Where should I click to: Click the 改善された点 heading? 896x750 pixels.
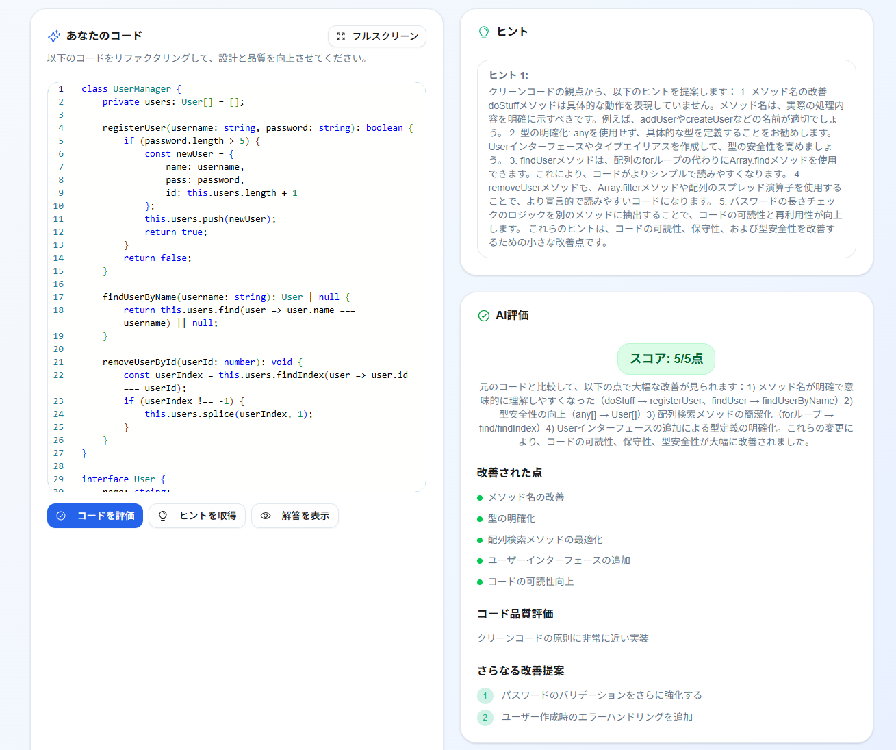coord(510,473)
